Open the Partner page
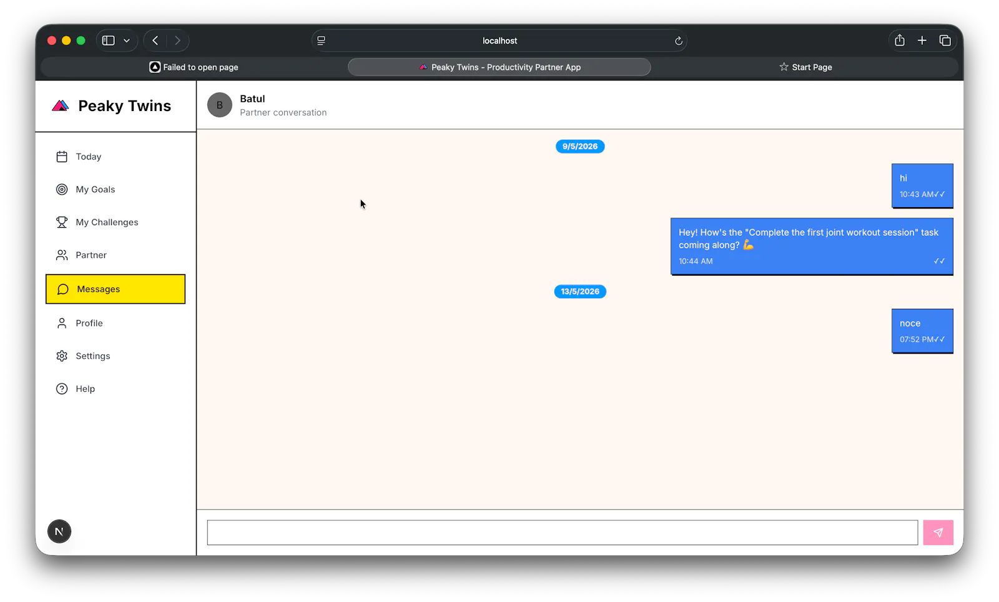999x602 pixels. coord(116,255)
